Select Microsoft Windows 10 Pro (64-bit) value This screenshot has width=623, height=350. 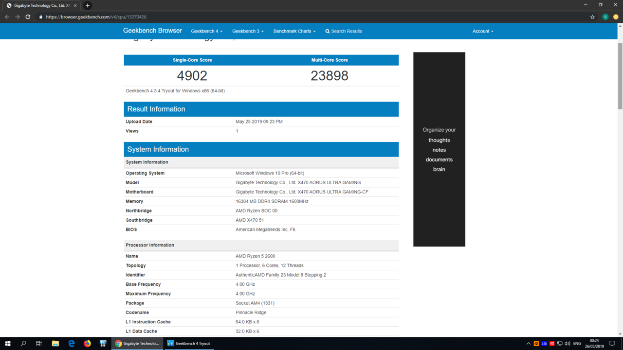tap(270, 173)
